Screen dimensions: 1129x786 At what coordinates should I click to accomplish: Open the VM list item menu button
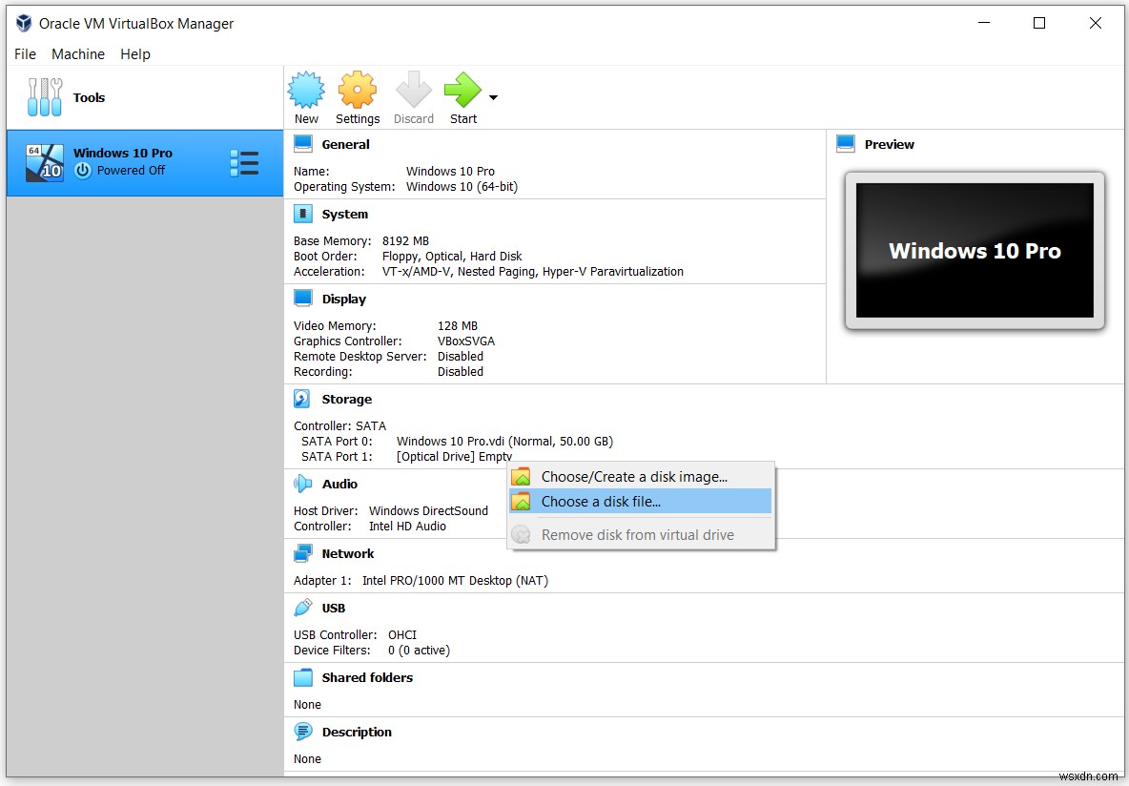(245, 162)
